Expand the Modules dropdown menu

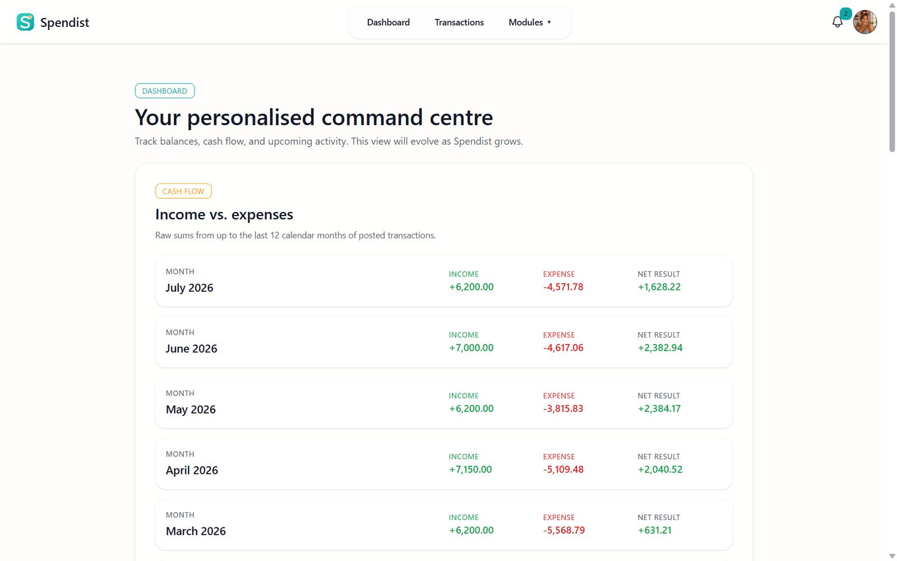click(530, 22)
